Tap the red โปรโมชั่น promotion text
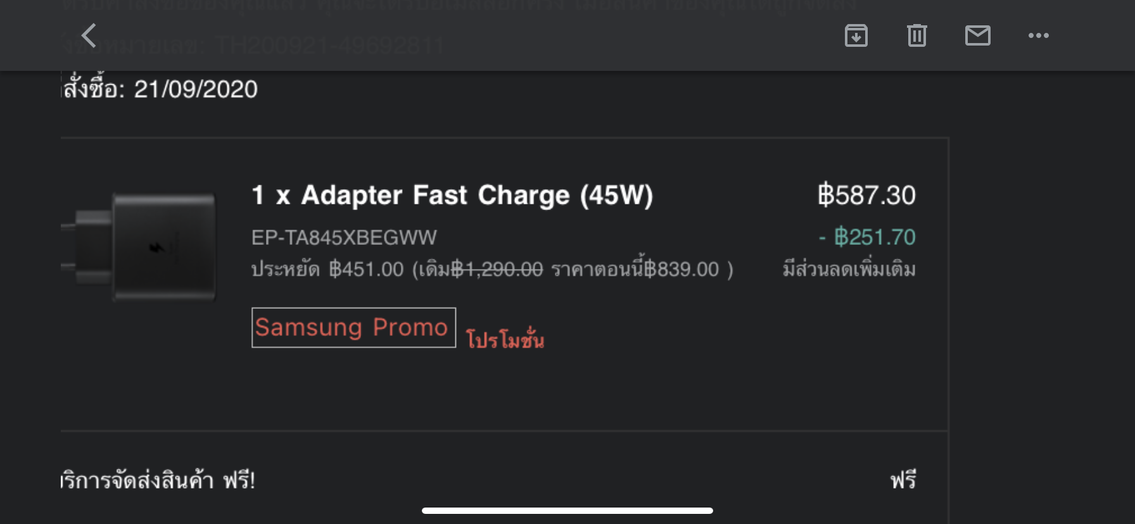This screenshot has width=1135, height=524. 505,339
